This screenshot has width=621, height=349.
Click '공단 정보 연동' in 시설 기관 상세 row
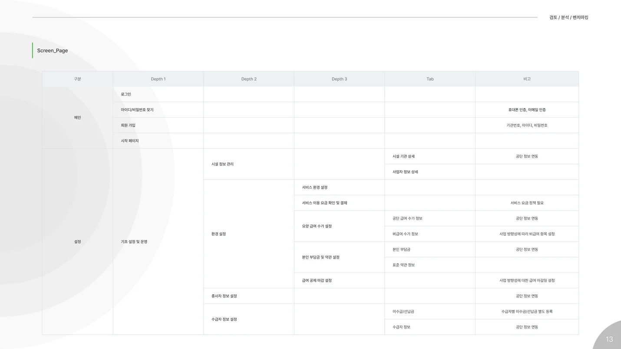click(x=527, y=156)
